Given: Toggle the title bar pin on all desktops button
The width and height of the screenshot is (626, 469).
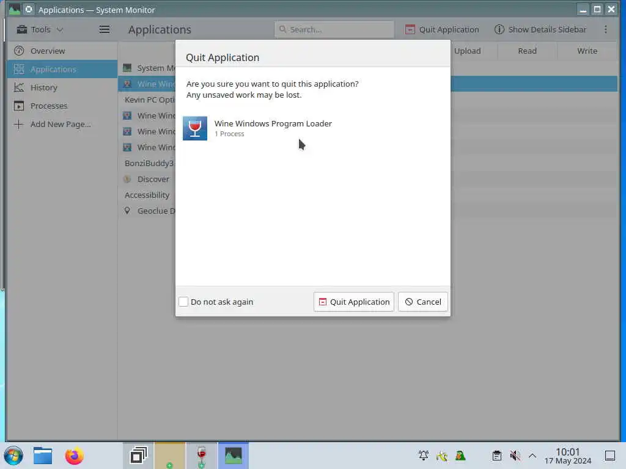Looking at the screenshot, I should (29, 10).
